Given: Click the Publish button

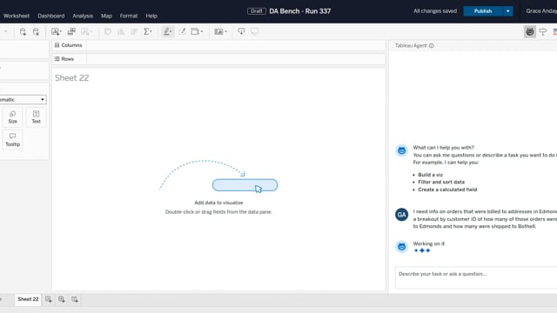Looking at the screenshot, I should pos(483,11).
